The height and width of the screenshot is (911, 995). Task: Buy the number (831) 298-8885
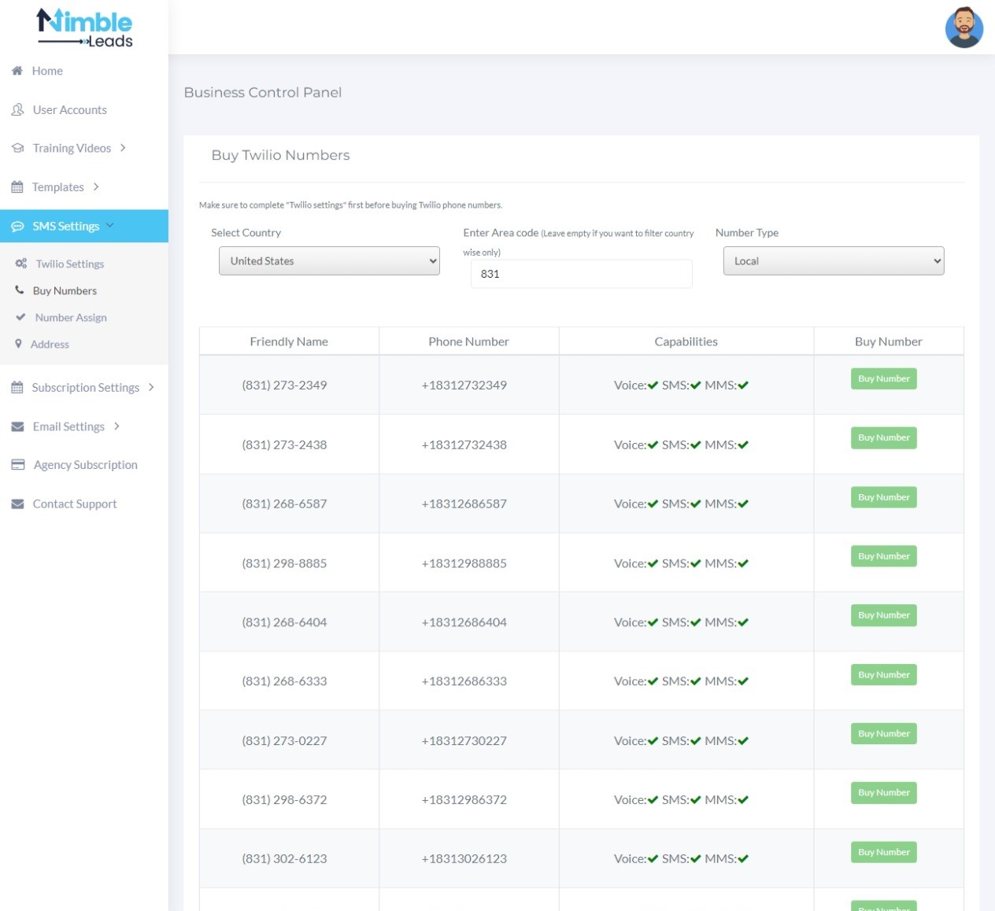point(883,556)
